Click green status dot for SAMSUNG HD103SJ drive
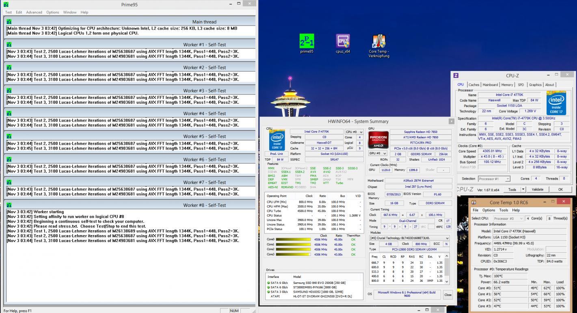577x313 pixels. point(268,292)
